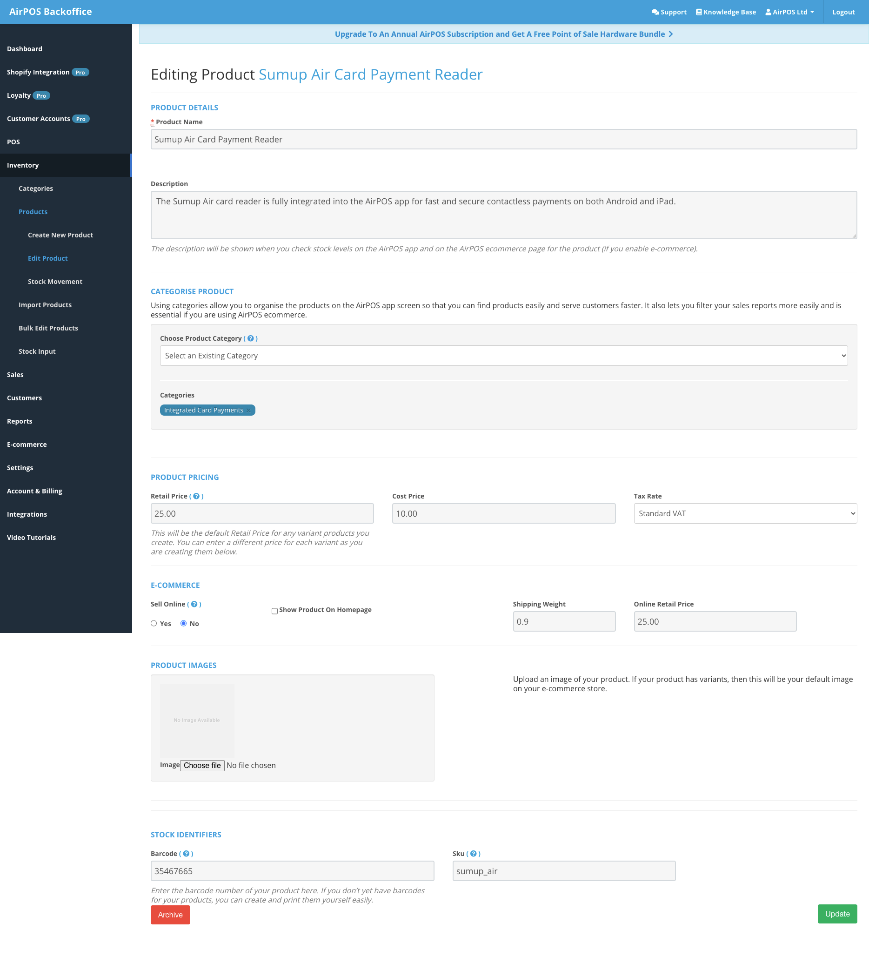869x977 pixels.
Task: Click the red Archive button
Action: tap(170, 915)
